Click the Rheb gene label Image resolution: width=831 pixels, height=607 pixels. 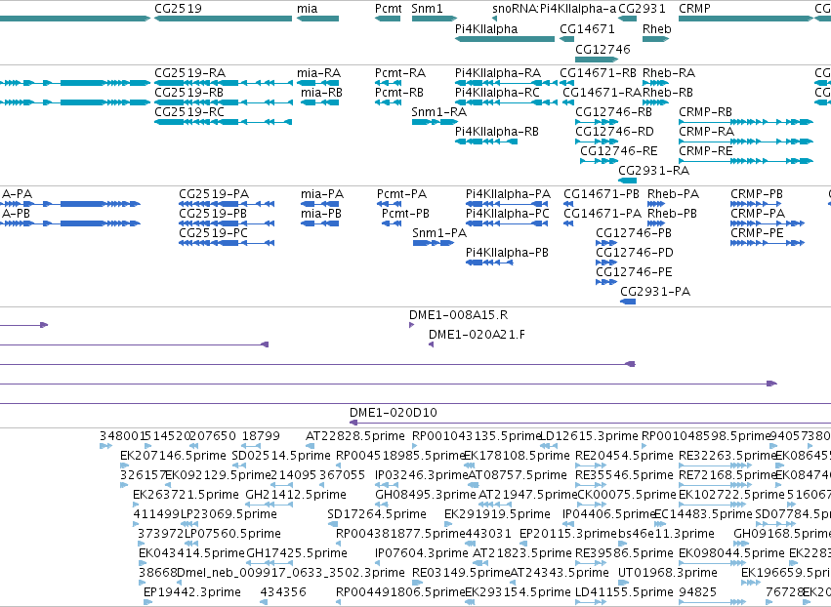pyautogui.click(x=657, y=29)
